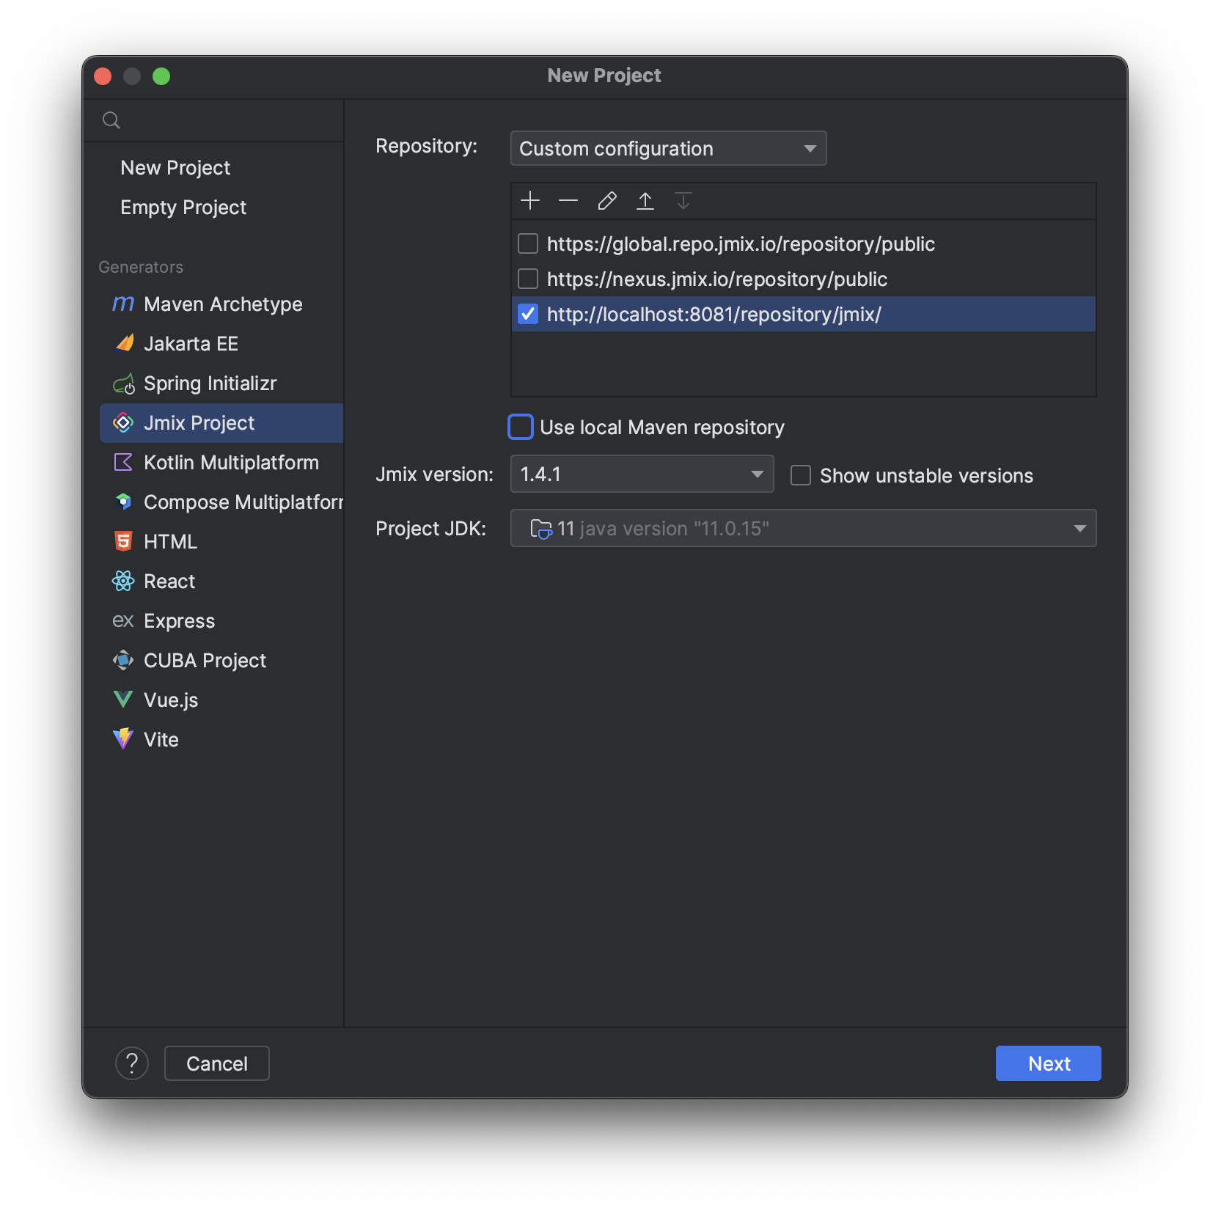This screenshot has width=1210, height=1207.
Task: Remove selected repository with minus icon
Action: pyautogui.click(x=568, y=200)
